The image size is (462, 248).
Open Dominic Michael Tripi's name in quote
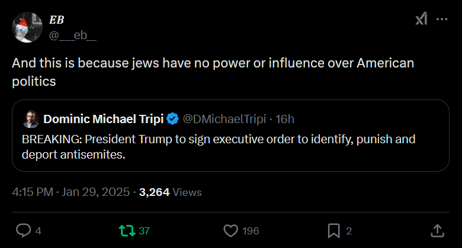103,119
